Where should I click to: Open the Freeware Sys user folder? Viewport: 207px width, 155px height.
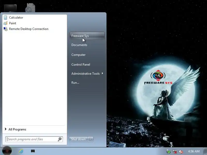87,36
